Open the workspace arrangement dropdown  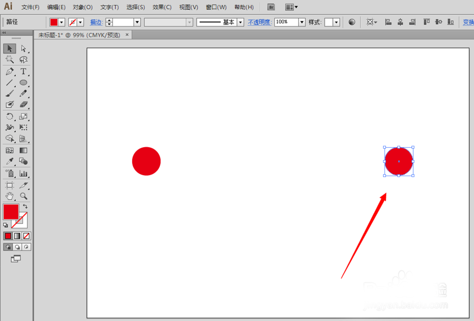tap(292, 7)
